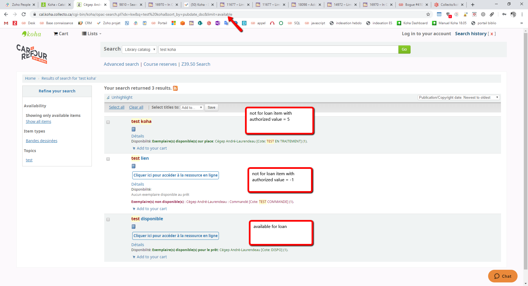Check the box for 'test koha' result

pyautogui.click(x=108, y=122)
